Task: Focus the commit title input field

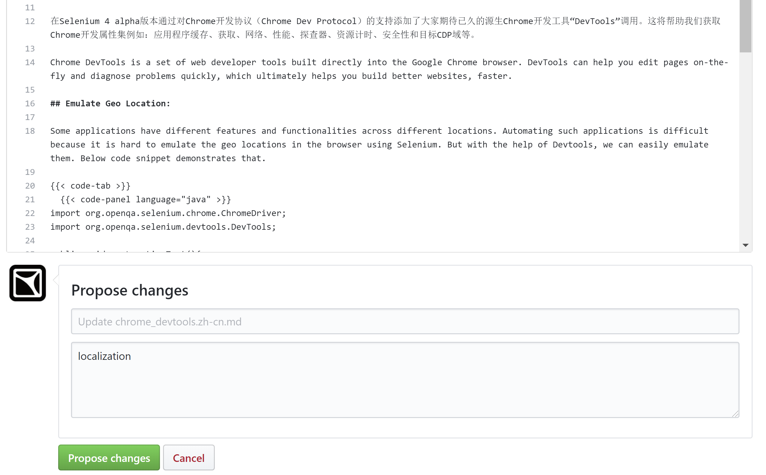Action: tap(405, 321)
